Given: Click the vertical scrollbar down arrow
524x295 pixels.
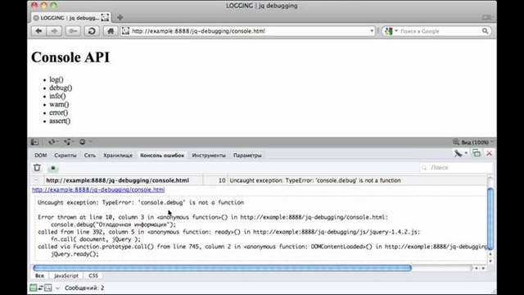Looking at the screenshot, I should point(490,261).
